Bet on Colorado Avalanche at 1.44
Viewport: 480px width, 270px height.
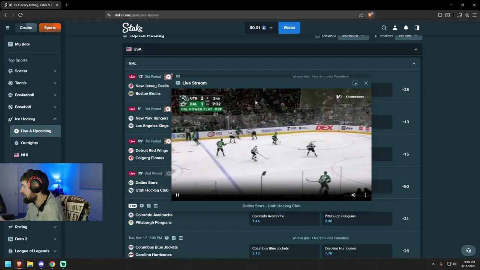[284, 219]
